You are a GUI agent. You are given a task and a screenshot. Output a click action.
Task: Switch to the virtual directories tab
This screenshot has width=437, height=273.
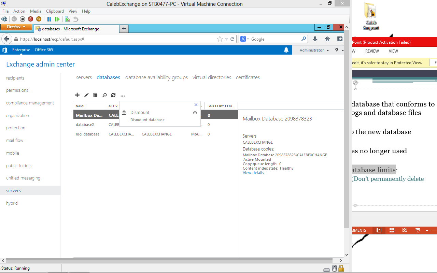click(x=212, y=77)
